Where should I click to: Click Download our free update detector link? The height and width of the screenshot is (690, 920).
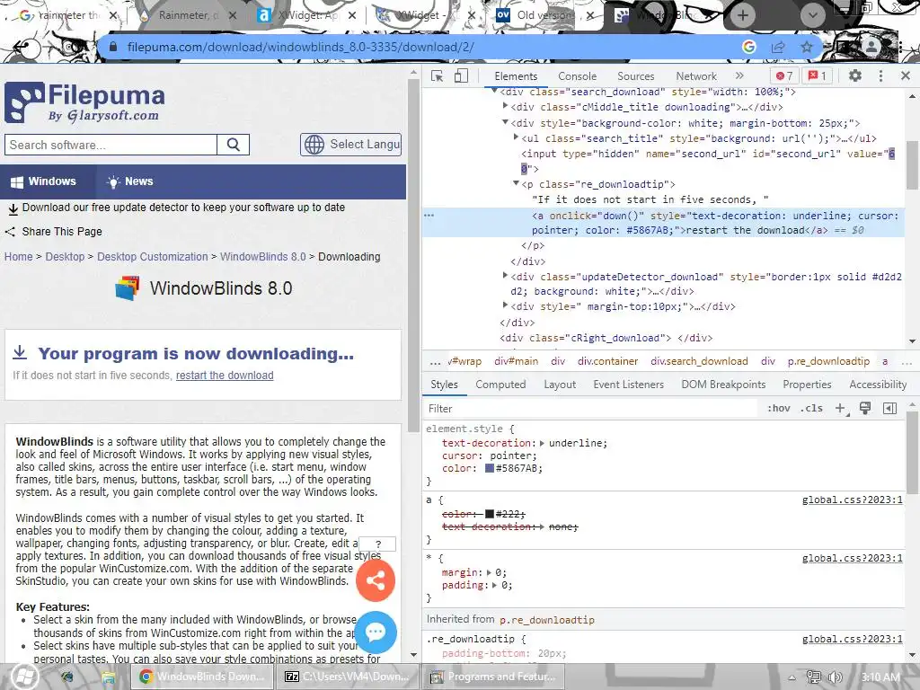[x=183, y=208]
